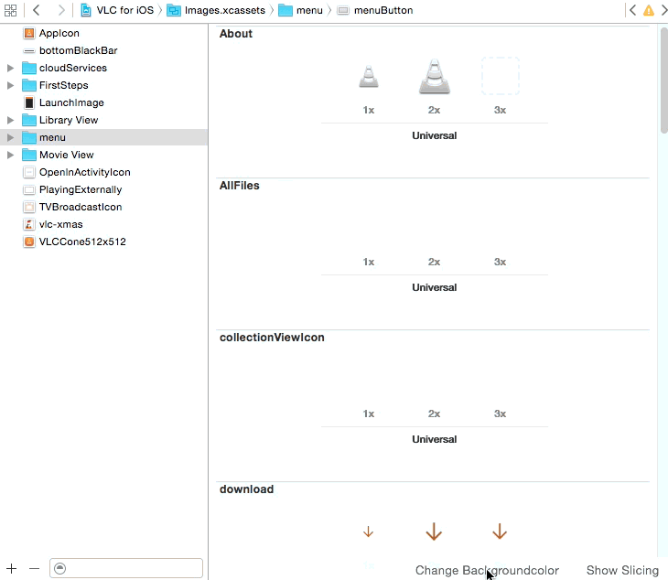The image size is (668, 580).
Task: Click the collectionViewIcon image set title
Action: click(x=272, y=338)
